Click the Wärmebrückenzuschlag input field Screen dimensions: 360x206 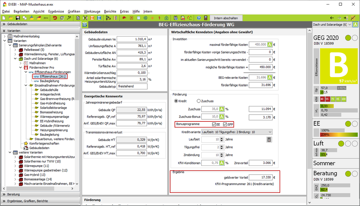click(x=132, y=73)
